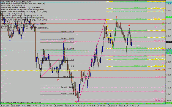This screenshot has height=107, width=172.
Task: Click the '@GameOver' legend label
Action: 12,30
